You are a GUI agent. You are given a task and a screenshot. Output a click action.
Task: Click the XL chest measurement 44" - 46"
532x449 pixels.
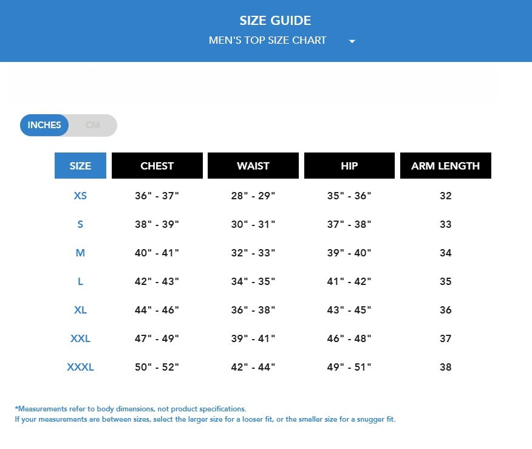(x=157, y=310)
